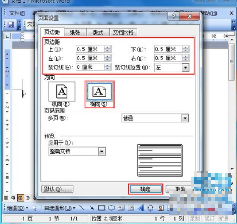Click the '1/1' page count in status bar
The width and height of the screenshot is (237, 224).
pyautogui.click(x=74, y=218)
